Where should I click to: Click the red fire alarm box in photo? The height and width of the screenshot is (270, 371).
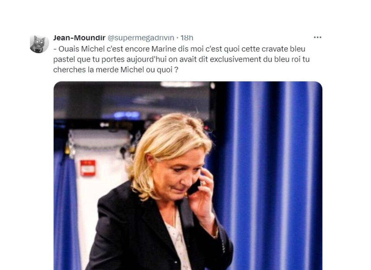coord(88,168)
